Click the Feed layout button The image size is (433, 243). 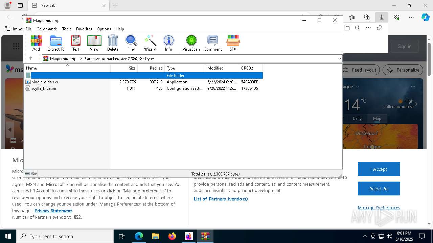click(360, 70)
